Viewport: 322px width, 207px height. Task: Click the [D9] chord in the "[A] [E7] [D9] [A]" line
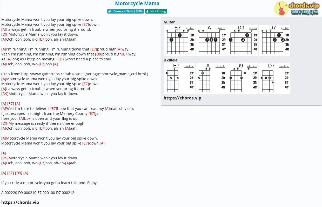pos(19,173)
